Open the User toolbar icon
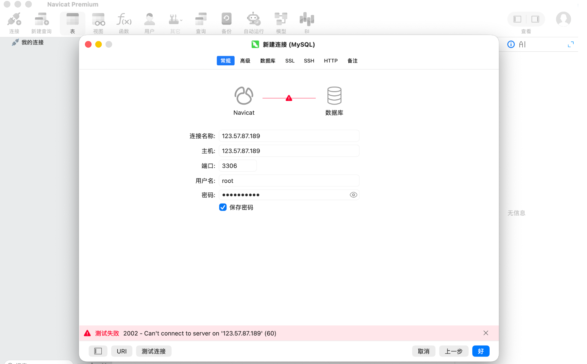 [x=149, y=23]
